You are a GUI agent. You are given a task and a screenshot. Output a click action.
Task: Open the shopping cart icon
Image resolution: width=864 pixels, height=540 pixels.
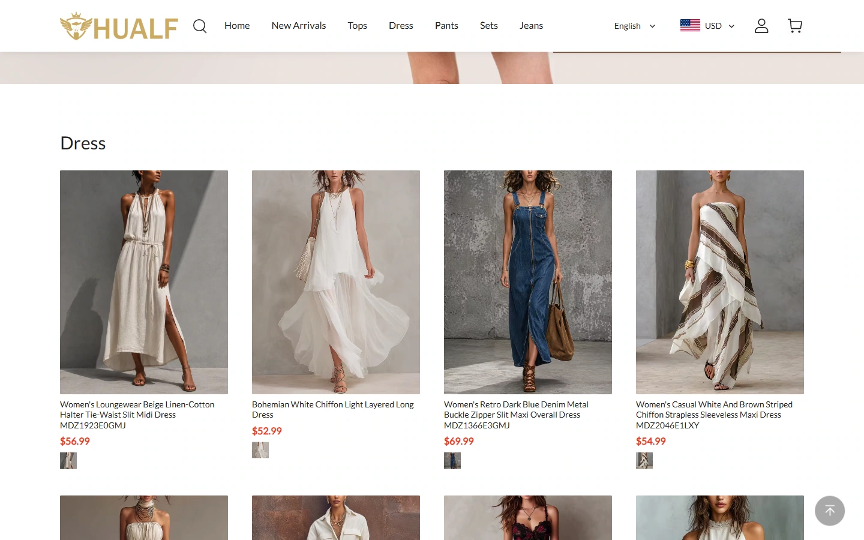(x=795, y=26)
